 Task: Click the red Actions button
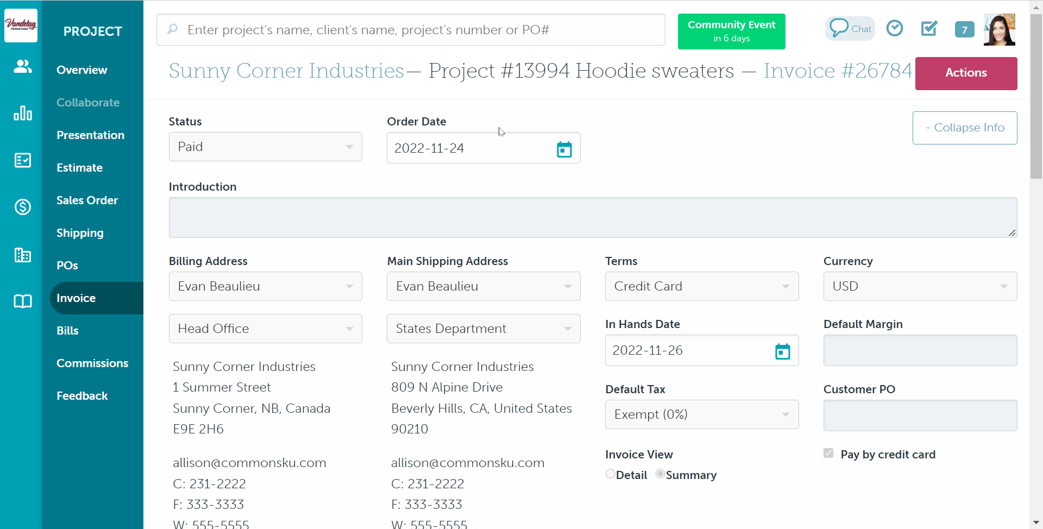pos(965,73)
